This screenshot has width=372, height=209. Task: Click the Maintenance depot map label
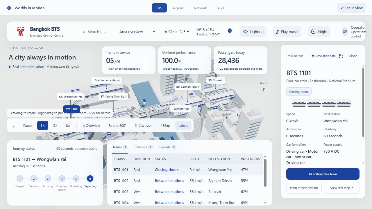pyautogui.click(x=107, y=80)
